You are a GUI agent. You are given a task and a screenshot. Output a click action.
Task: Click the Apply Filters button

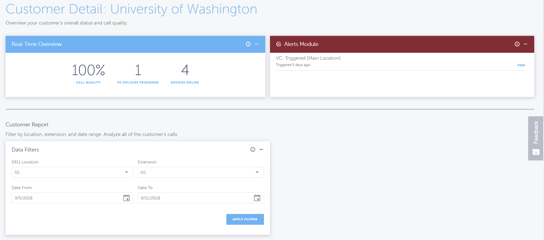click(245, 219)
